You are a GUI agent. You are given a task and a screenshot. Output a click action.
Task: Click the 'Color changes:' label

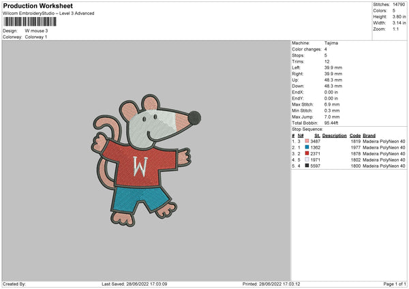pyautogui.click(x=307, y=49)
